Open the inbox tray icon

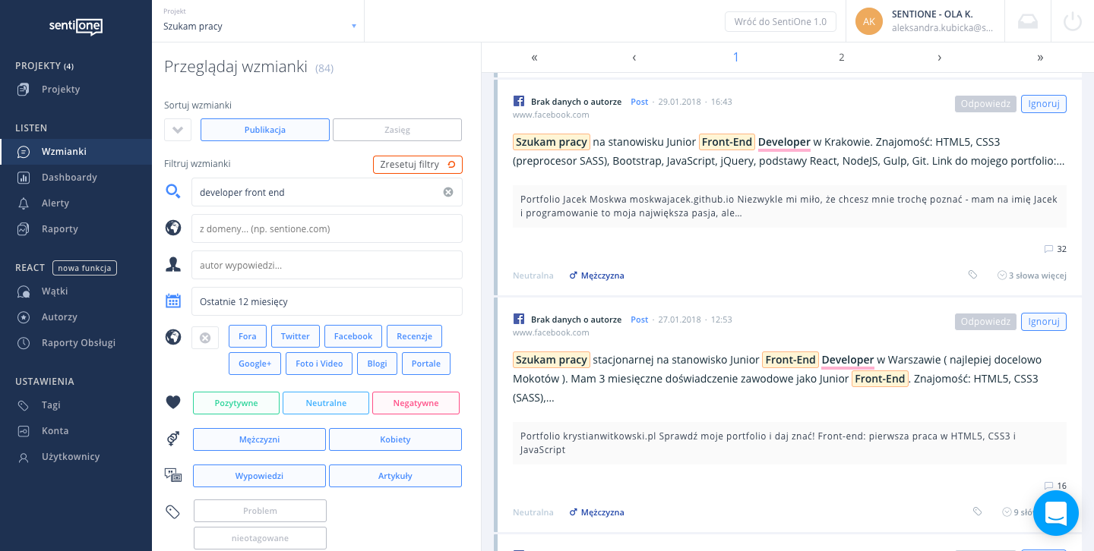[1027, 21]
